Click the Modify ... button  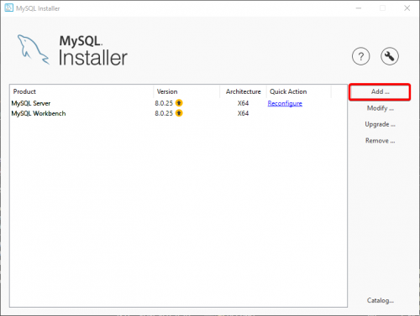click(x=381, y=108)
